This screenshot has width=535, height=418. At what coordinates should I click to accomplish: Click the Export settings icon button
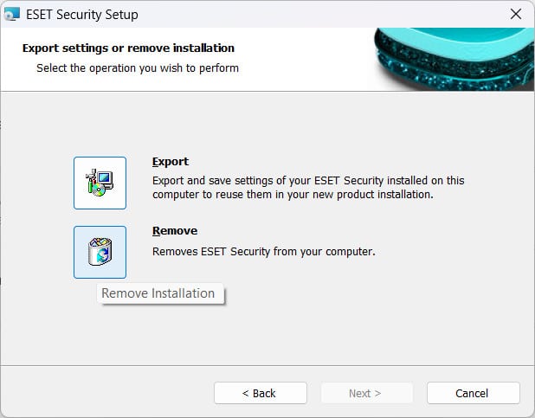coord(100,183)
